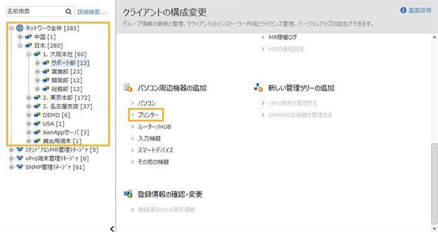Click the group icon beside 総務部 [12]

[46, 89]
